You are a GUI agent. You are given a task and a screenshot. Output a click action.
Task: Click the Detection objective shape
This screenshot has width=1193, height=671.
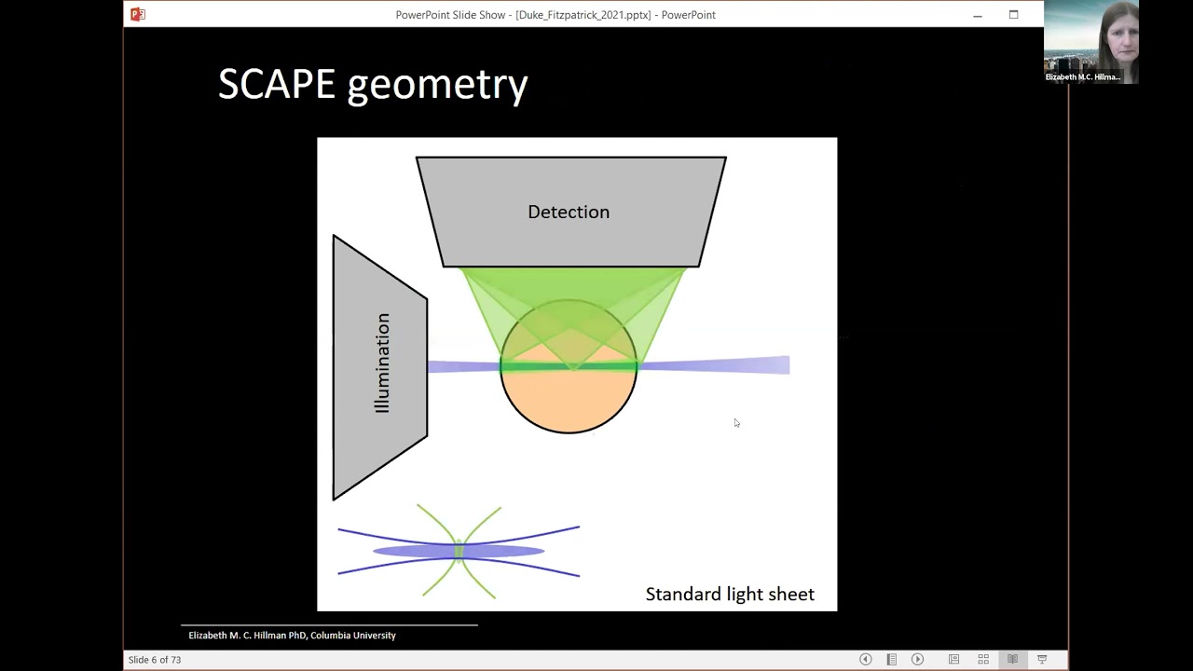click(570, 212)
